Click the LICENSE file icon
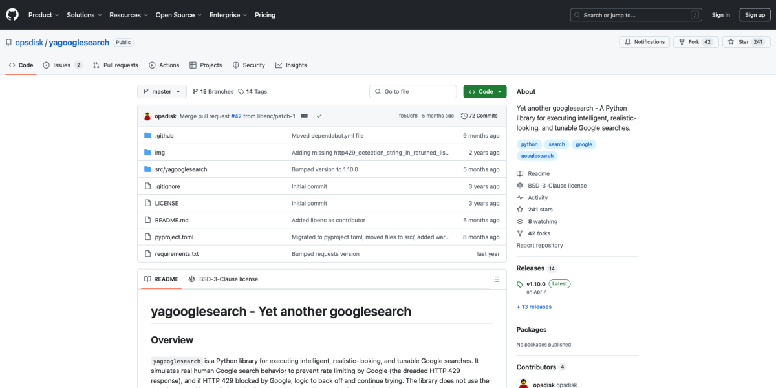Screen dimensions: 776x388 147,202
